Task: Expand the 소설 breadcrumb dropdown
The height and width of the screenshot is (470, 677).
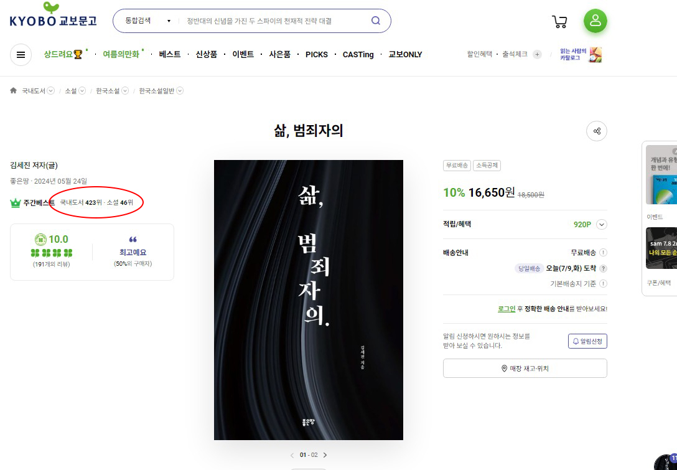Action: (82, 91)
